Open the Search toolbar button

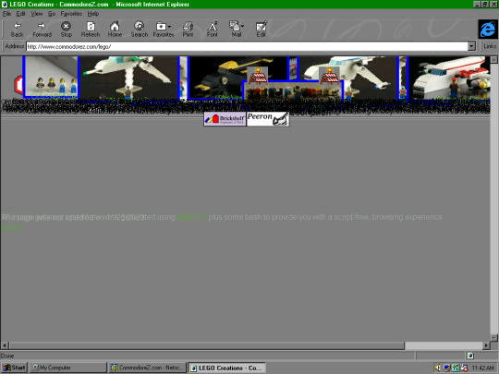coord(139,30)
